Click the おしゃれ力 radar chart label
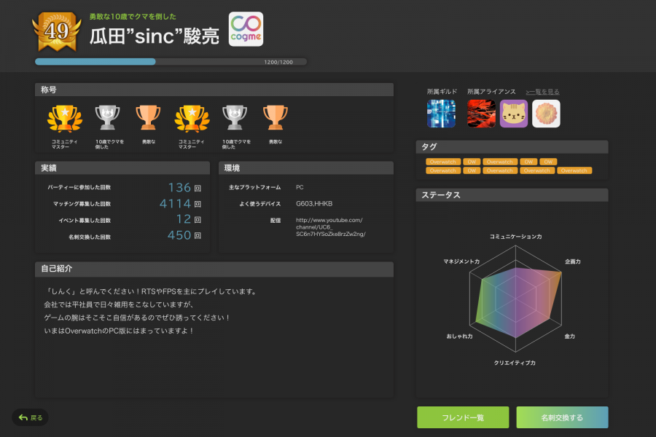 [x=459, y=336]
